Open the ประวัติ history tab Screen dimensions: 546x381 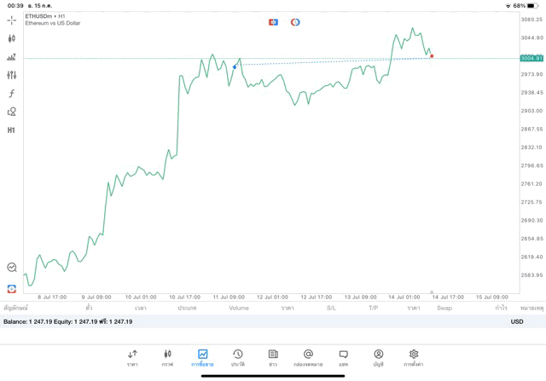coord(237,358)
